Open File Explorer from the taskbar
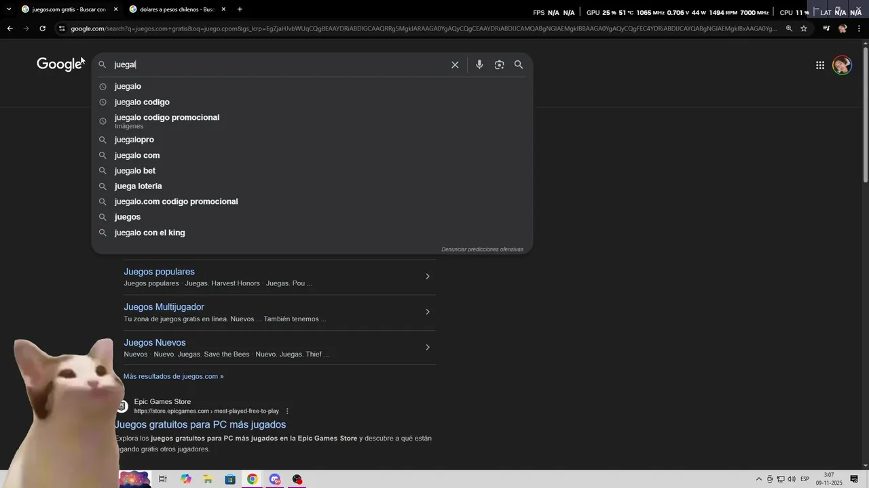The width and height of the screenshot is (869, 488). (x=208, y=479)
